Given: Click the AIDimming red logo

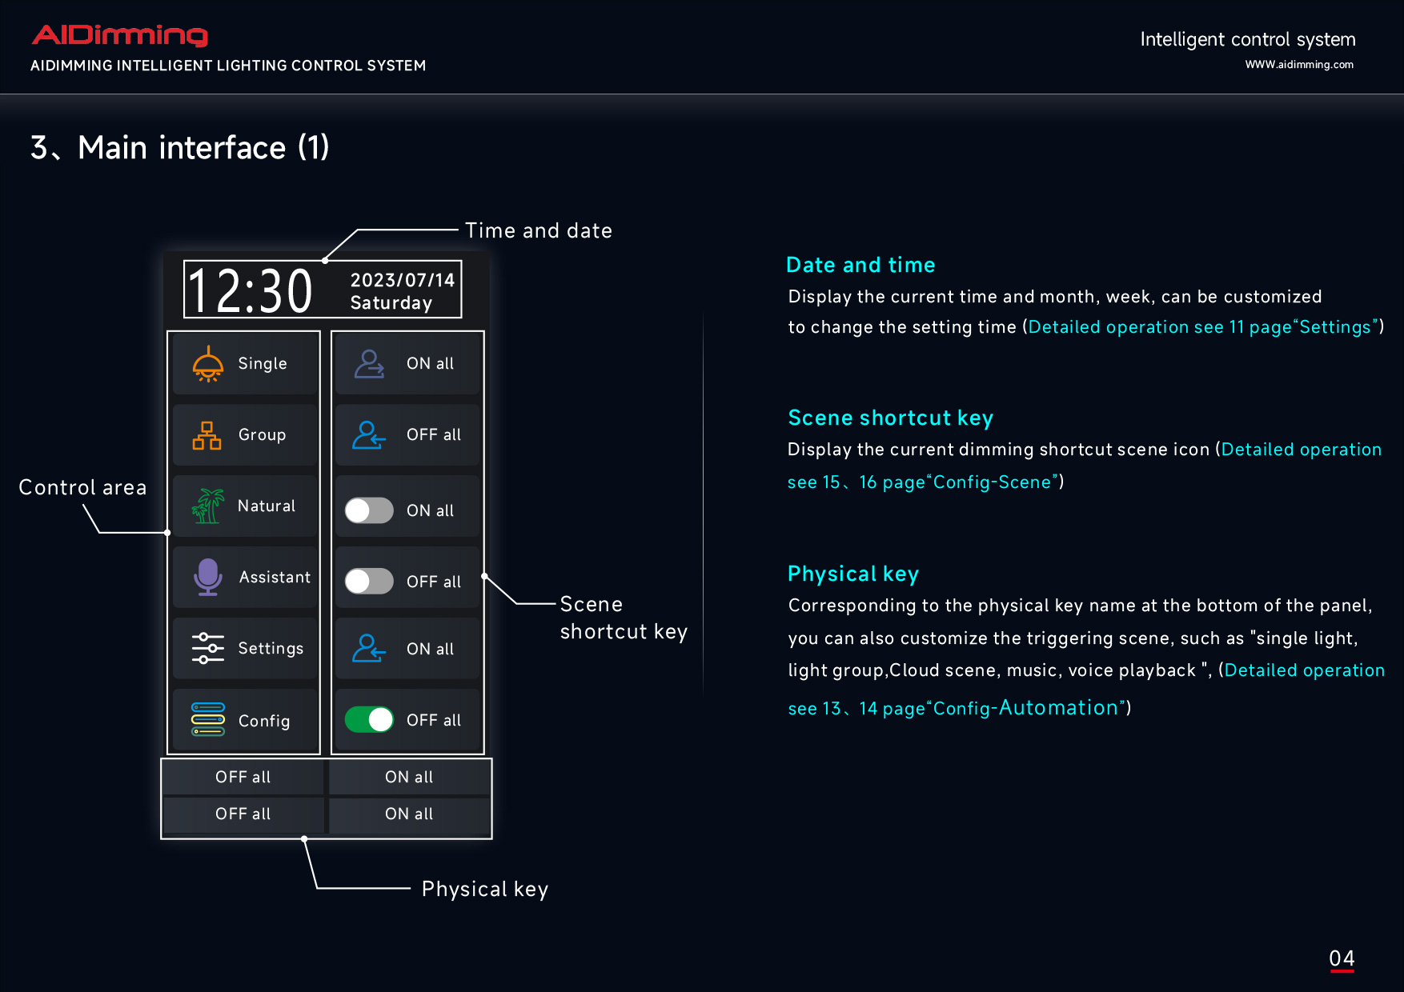Looking at the screenshot, I should click(120, 35).
